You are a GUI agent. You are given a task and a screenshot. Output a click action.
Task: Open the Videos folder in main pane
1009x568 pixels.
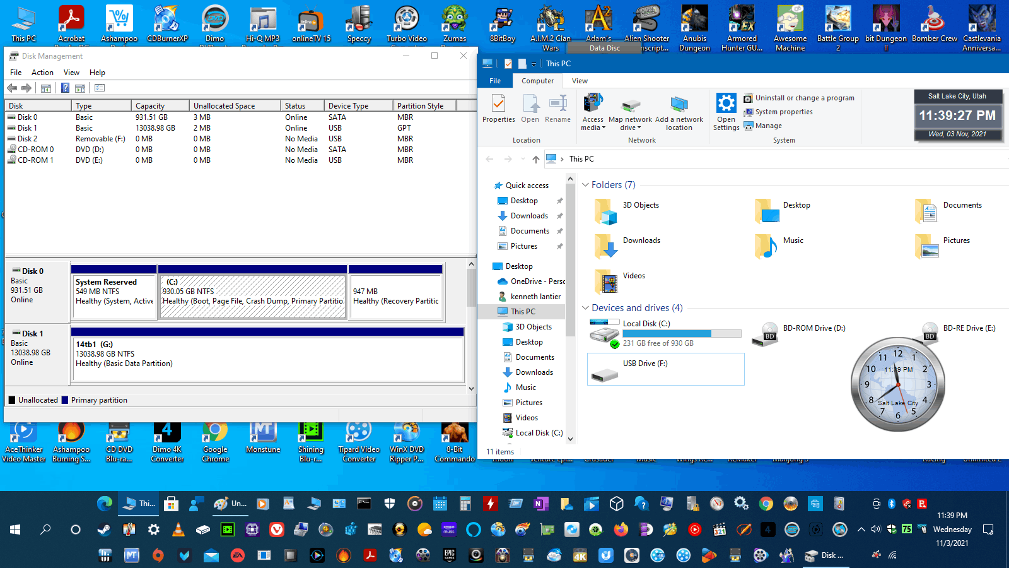(x=621, y=281)
